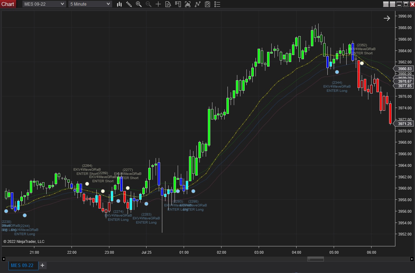Screen dimensions: 415x273
Task: Select white dot near 2264 ENTER Short
Action: pyautogui.click(x=87, y=184)
